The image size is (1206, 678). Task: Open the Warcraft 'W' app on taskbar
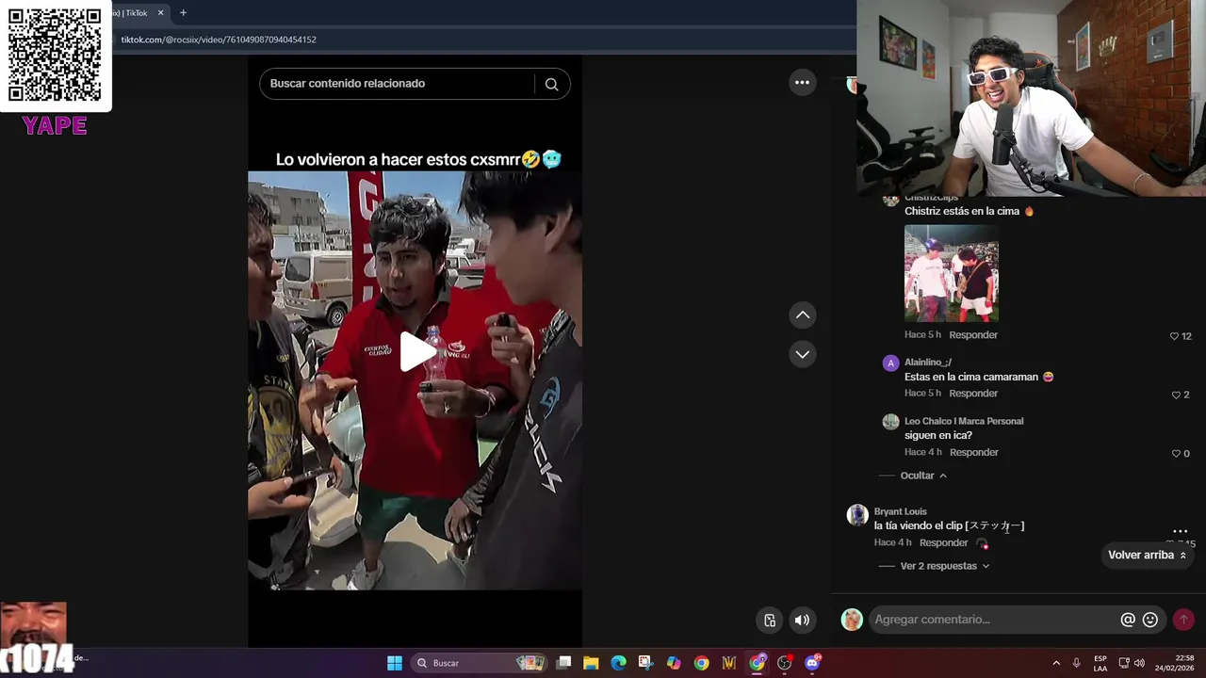[x=728, y=663]
